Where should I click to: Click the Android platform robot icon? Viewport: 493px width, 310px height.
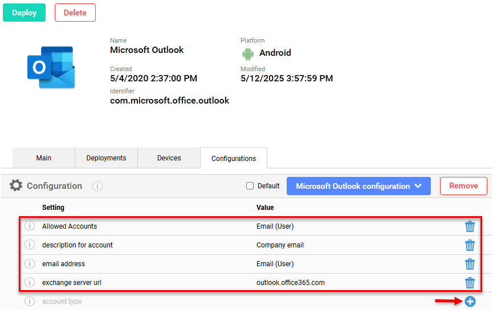coord(248,53)
